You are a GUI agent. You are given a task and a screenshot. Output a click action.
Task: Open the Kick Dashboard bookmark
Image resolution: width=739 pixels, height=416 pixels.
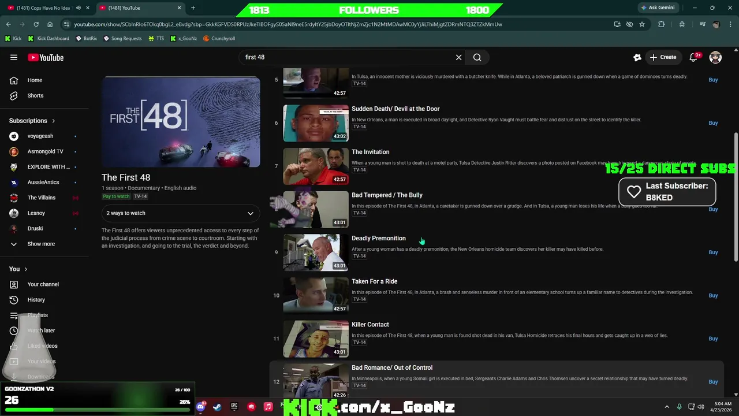pos(48,39)
